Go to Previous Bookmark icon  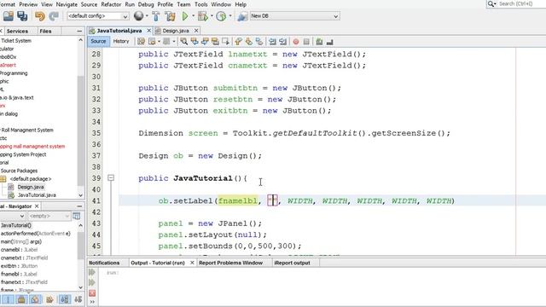point(239,42)
